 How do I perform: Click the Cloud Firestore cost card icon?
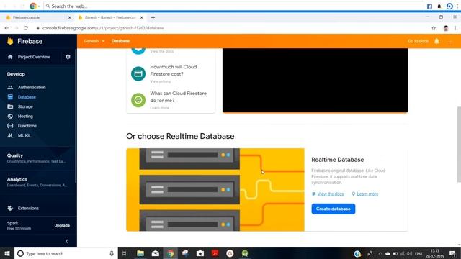138,73
